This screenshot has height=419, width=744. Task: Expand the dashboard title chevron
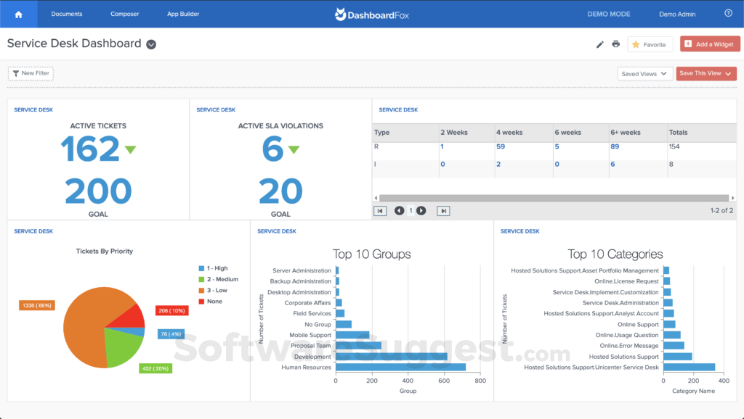click(x=150, y=44)
